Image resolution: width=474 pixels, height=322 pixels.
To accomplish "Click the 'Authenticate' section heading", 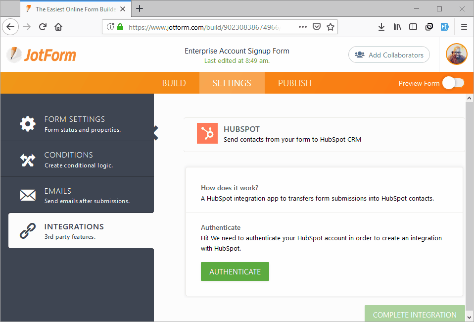I will coord(221,227).
